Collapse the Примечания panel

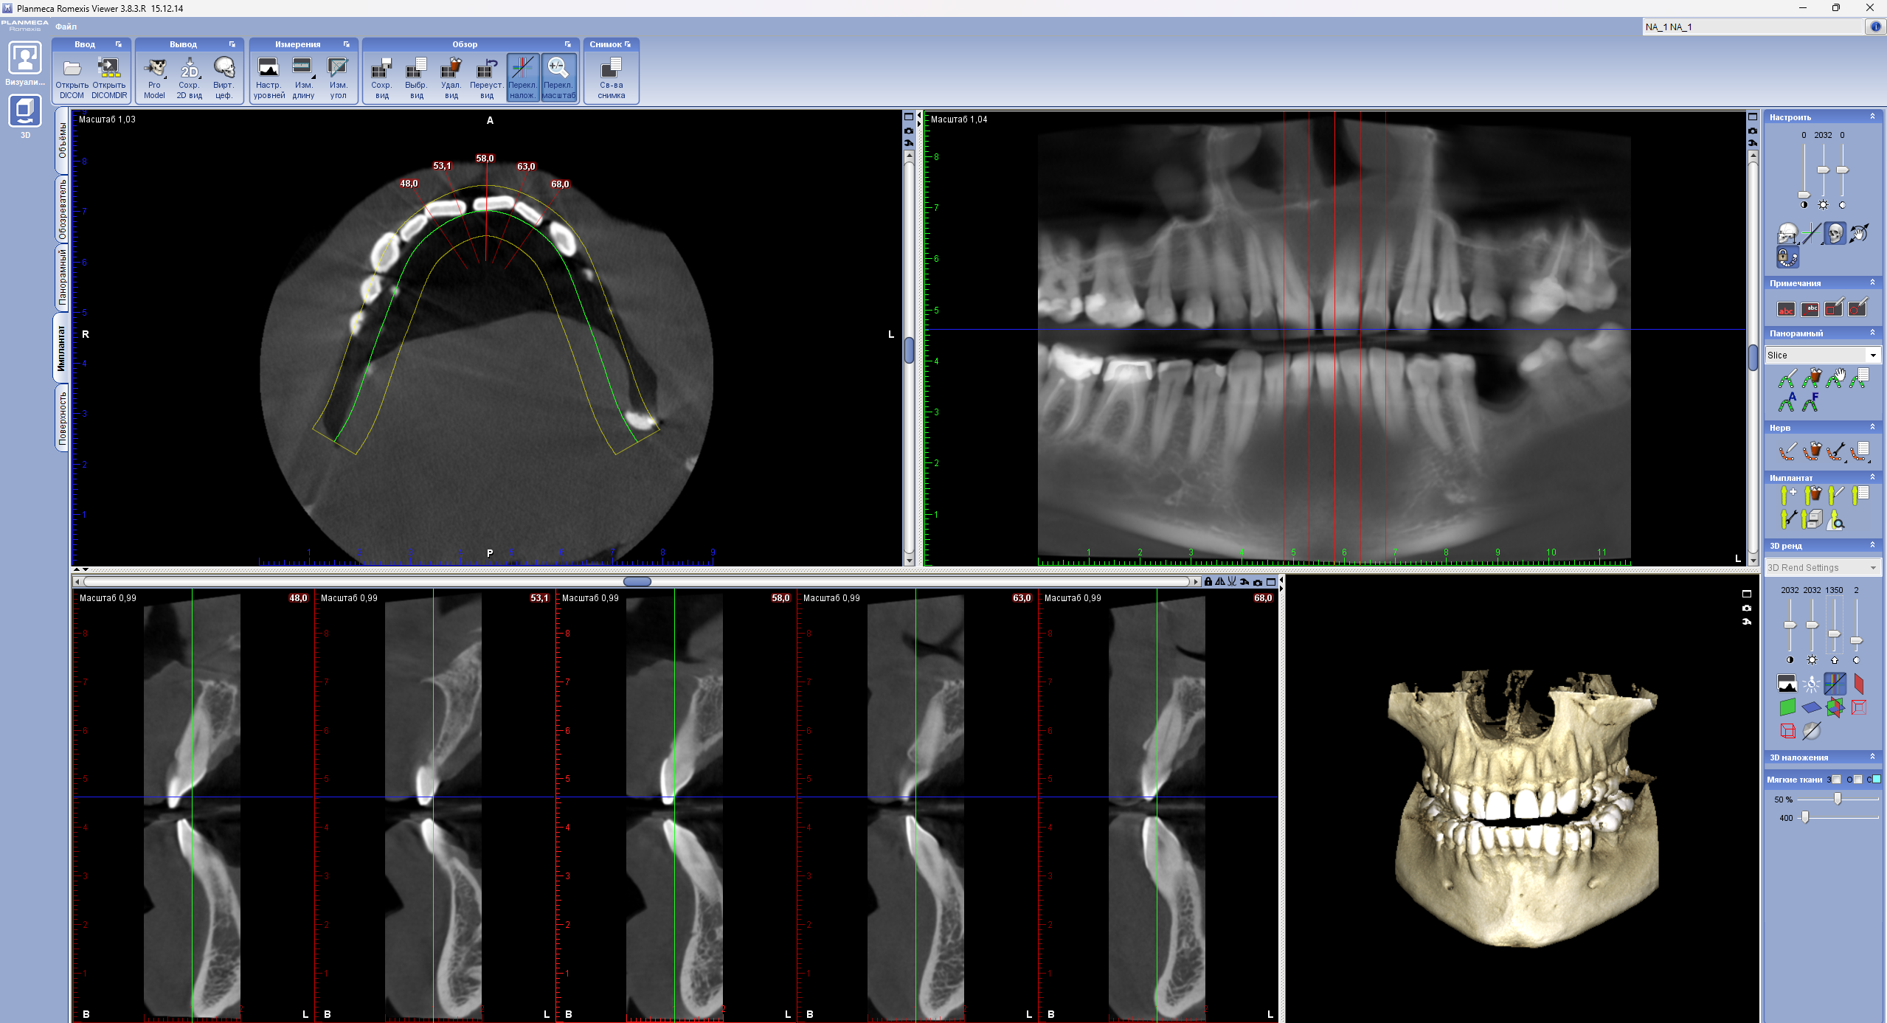click(1872, 282)
